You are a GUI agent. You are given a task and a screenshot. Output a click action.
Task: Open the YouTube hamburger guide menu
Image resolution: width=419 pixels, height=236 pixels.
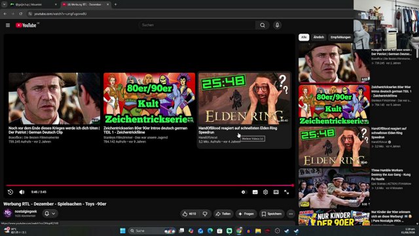click(x=8, y=25)
